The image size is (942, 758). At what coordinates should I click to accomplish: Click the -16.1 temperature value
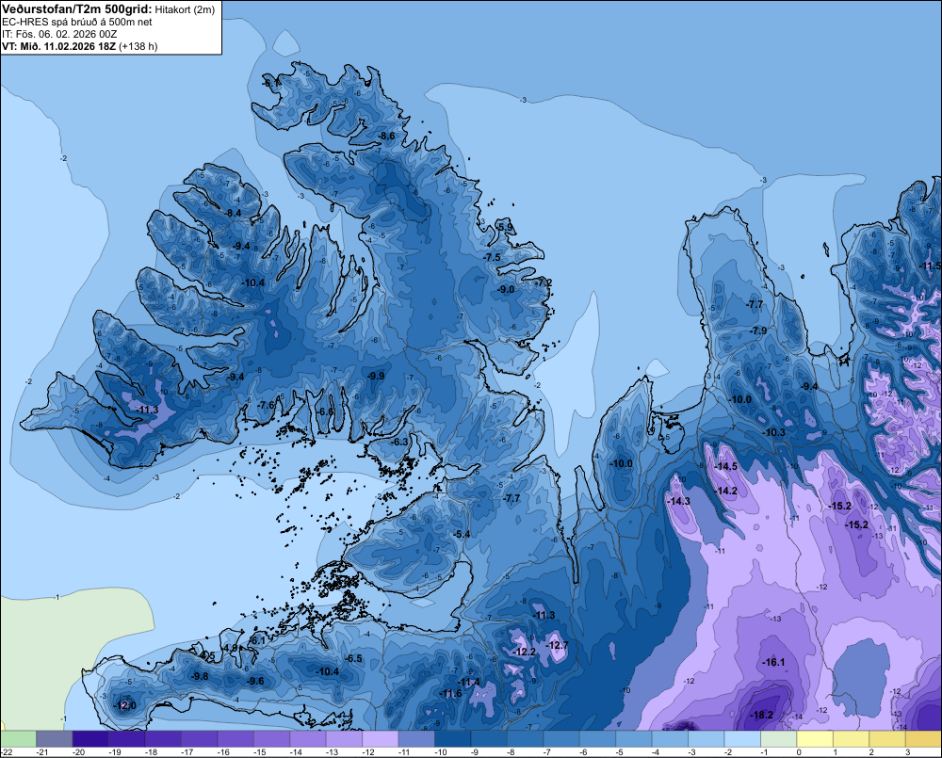[773, 663]
